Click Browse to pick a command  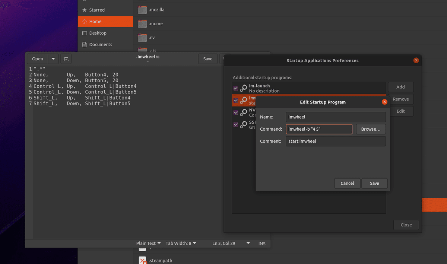371,129
